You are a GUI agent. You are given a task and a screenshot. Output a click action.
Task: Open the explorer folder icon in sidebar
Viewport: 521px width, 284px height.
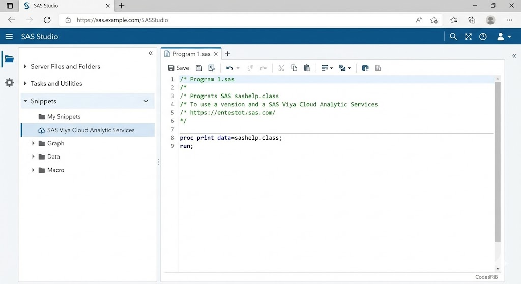9,59
